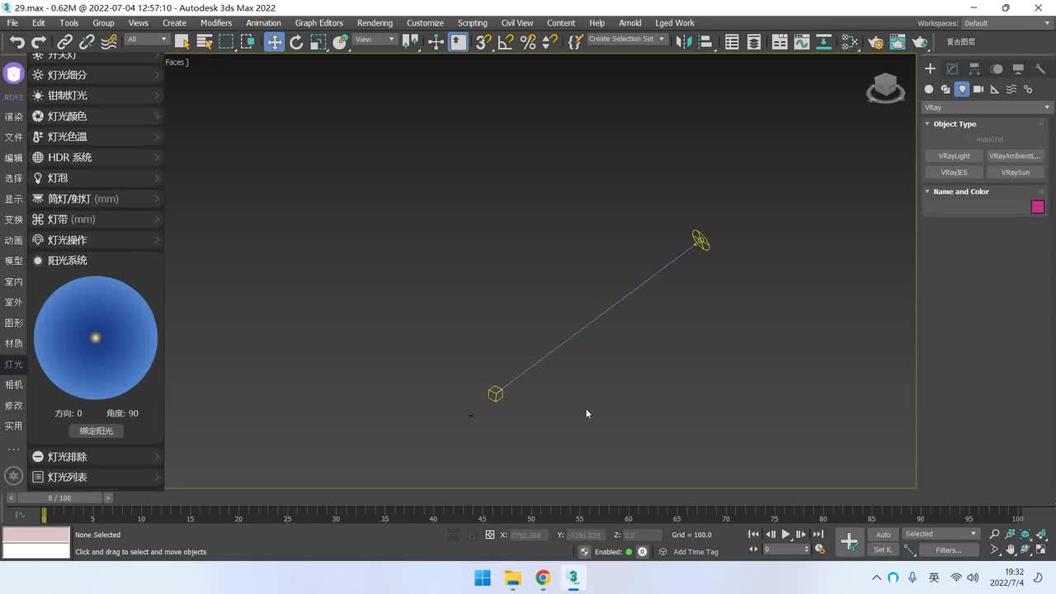Viewport: 1056px width, 594px height.
Task: Toggle the selection lock icon
Action: click(x=472, y=535)
